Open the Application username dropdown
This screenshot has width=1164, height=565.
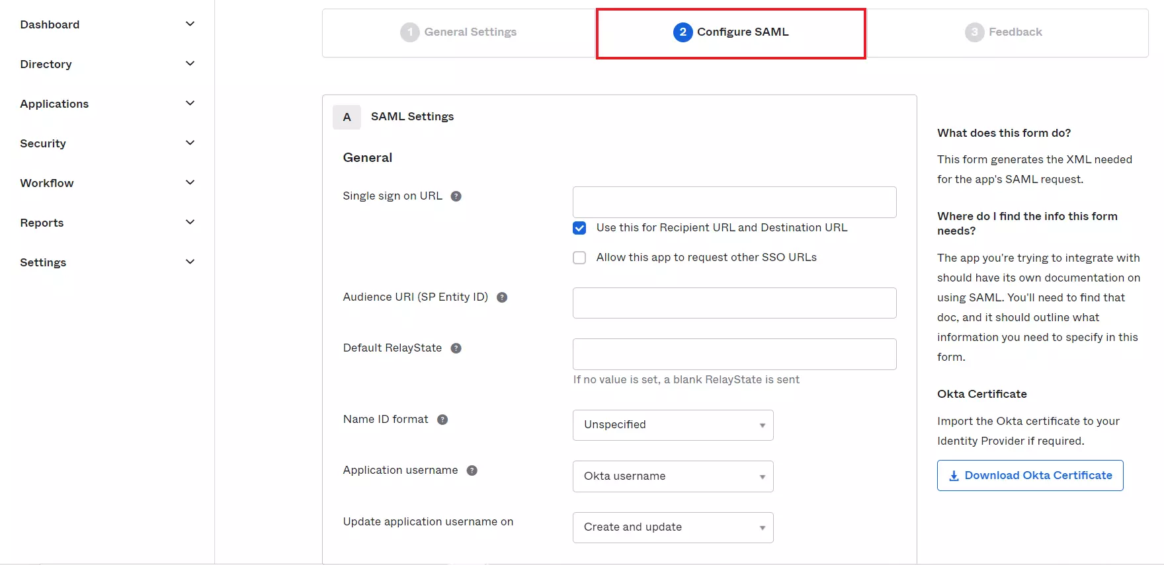click(x=673, y=476)
